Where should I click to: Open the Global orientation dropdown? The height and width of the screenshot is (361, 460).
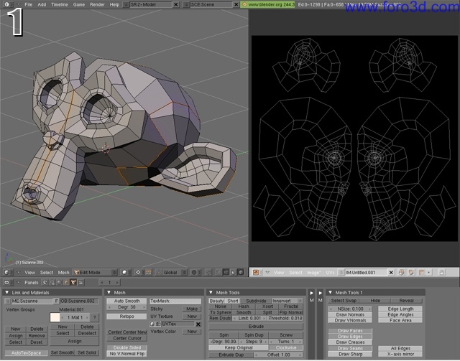pos(175,273)
